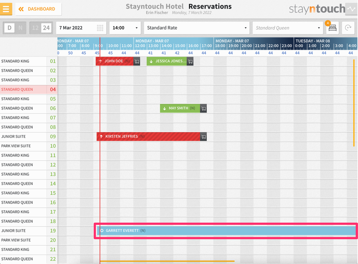Viewport: 358px width, 264px height.
Task: Click Kirsten Jeffries reservation cart icon
Action: (204, 137)
